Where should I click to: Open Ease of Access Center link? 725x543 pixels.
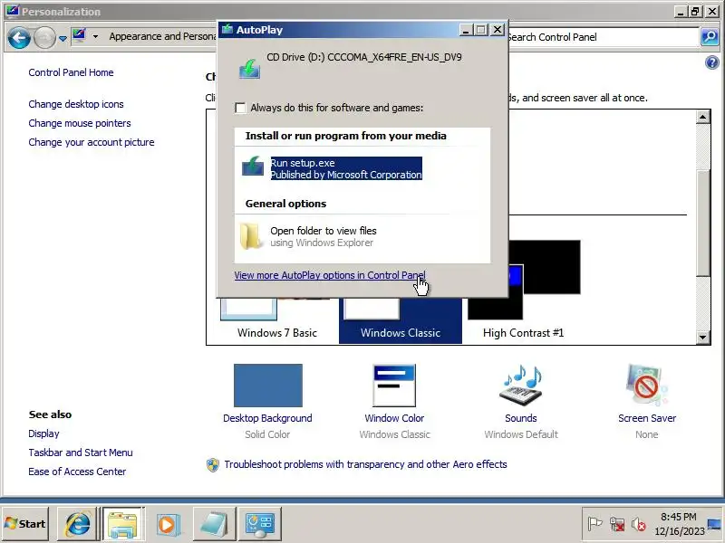coord(77,472)
